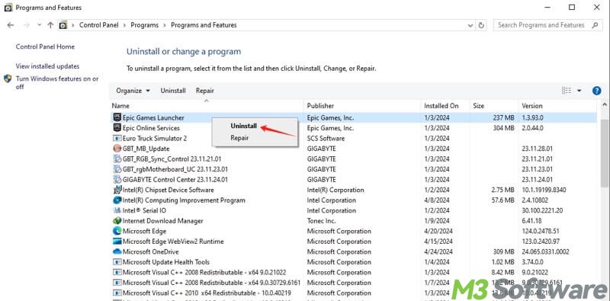This screenshot has width=610, height=301.
Task: Click the vertical scrollbar thumb
Action: coord(605,153)
